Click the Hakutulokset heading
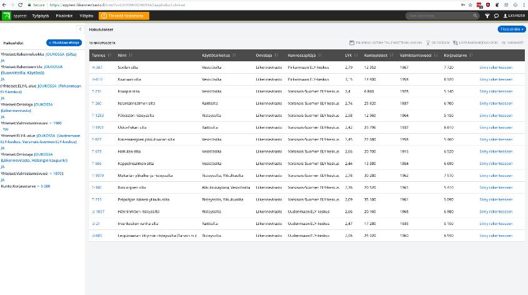 point(101,29)
